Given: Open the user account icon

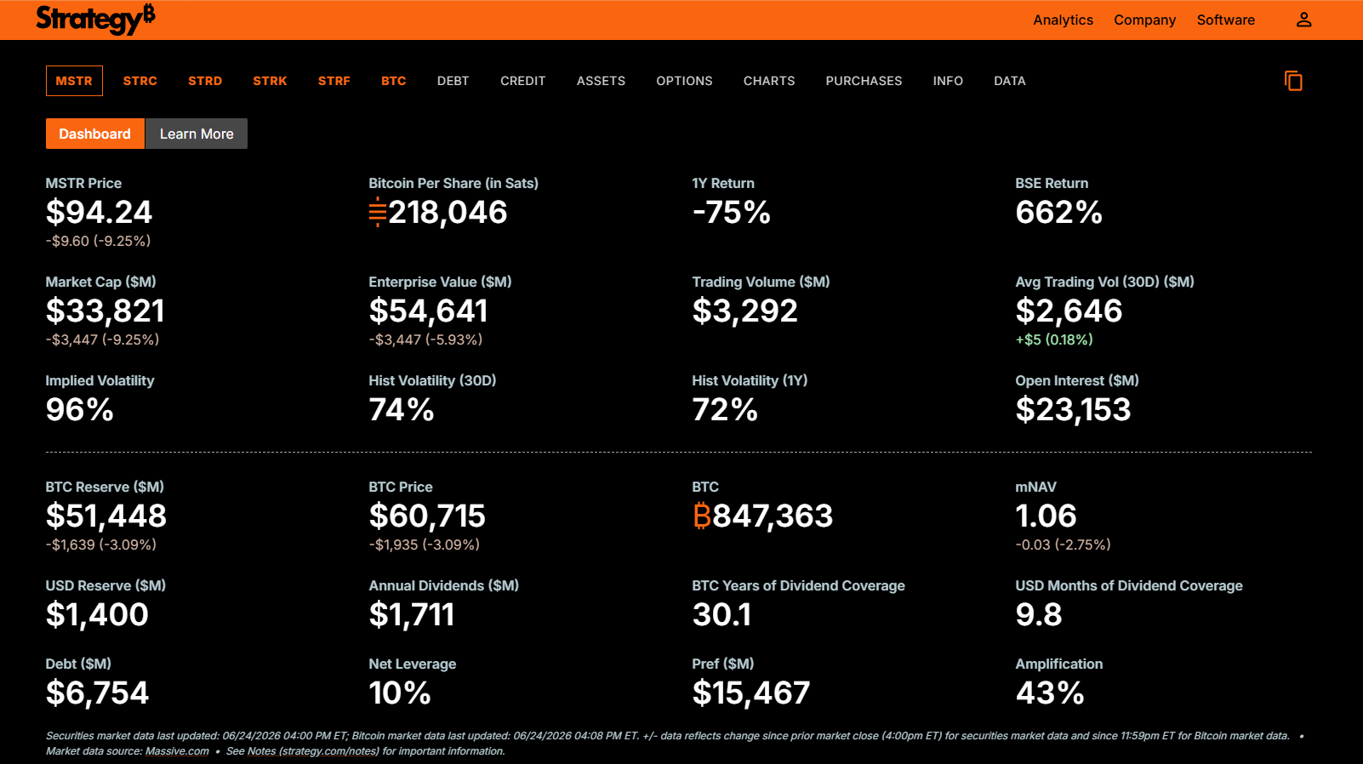Looking at the screenshot, I should point(1303,20).
